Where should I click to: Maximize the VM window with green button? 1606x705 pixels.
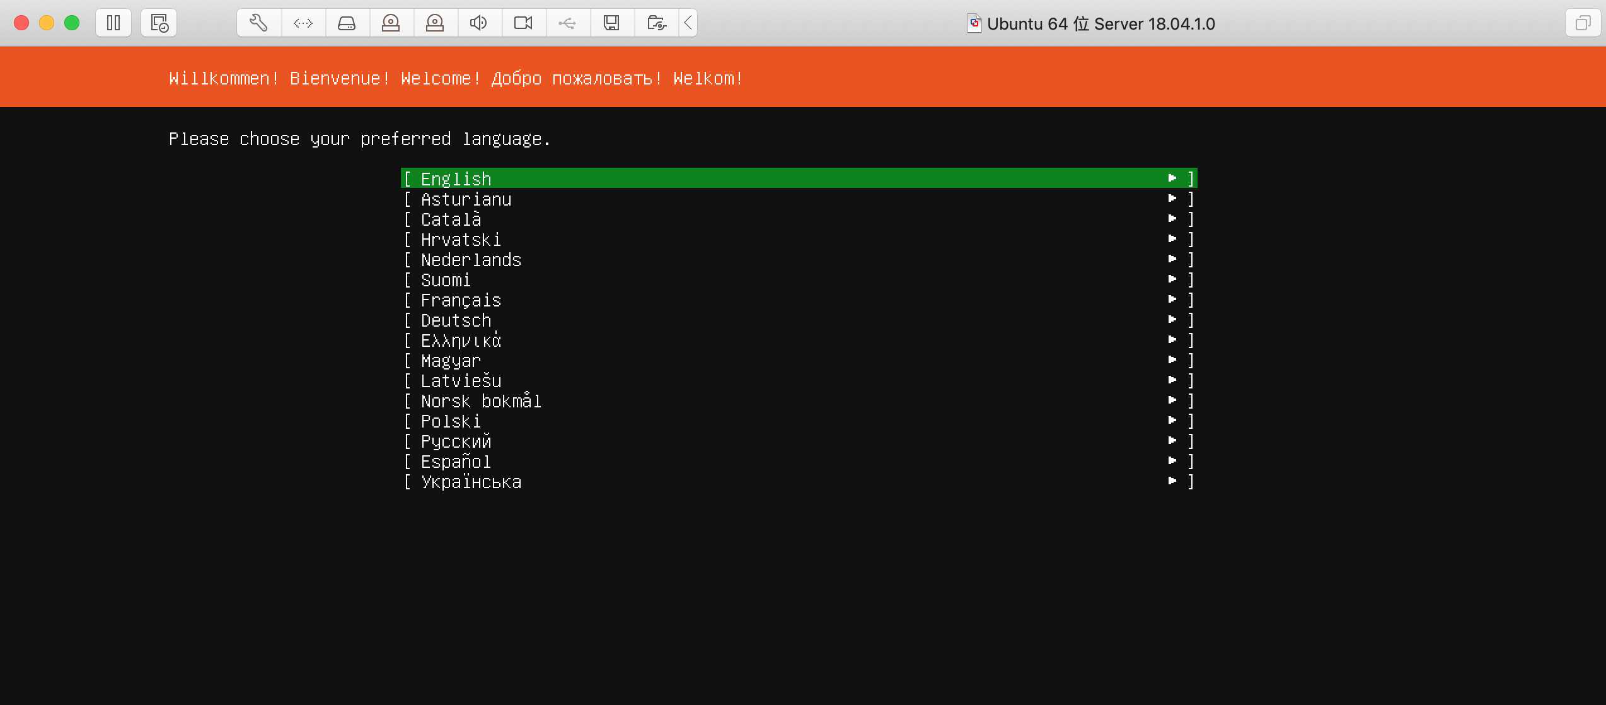72,23
